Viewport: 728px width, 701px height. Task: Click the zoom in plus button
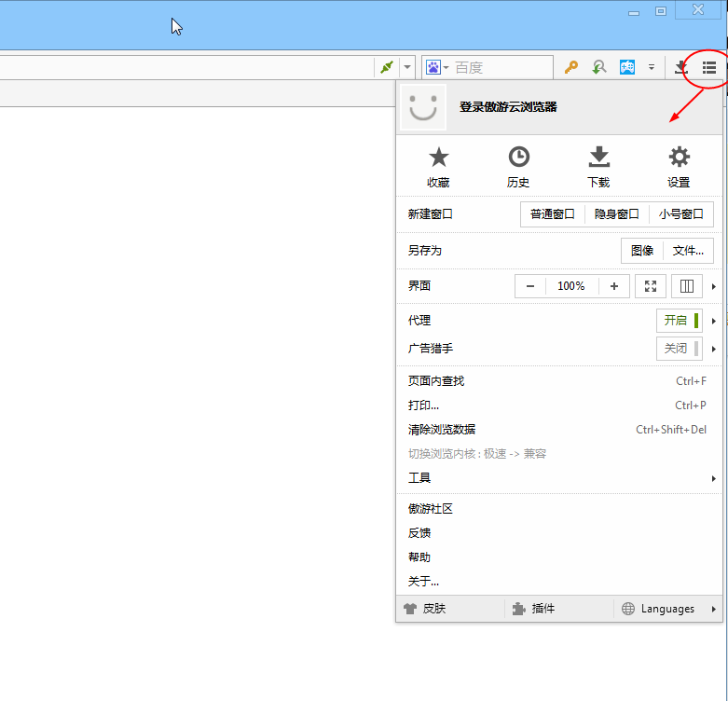coord(613,286)
